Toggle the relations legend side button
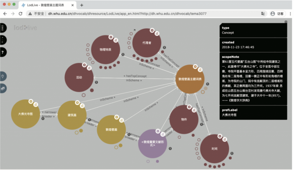This screenshot has width=294, height=170. (2, 40)
